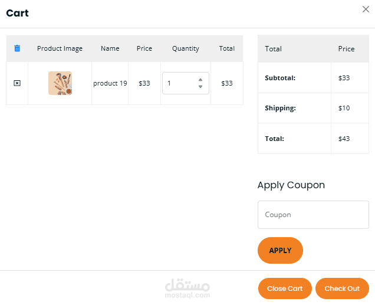This screenshot has width=375, height=305.
Task: Click the mostaql watermark logo
Action: point(188,287)
